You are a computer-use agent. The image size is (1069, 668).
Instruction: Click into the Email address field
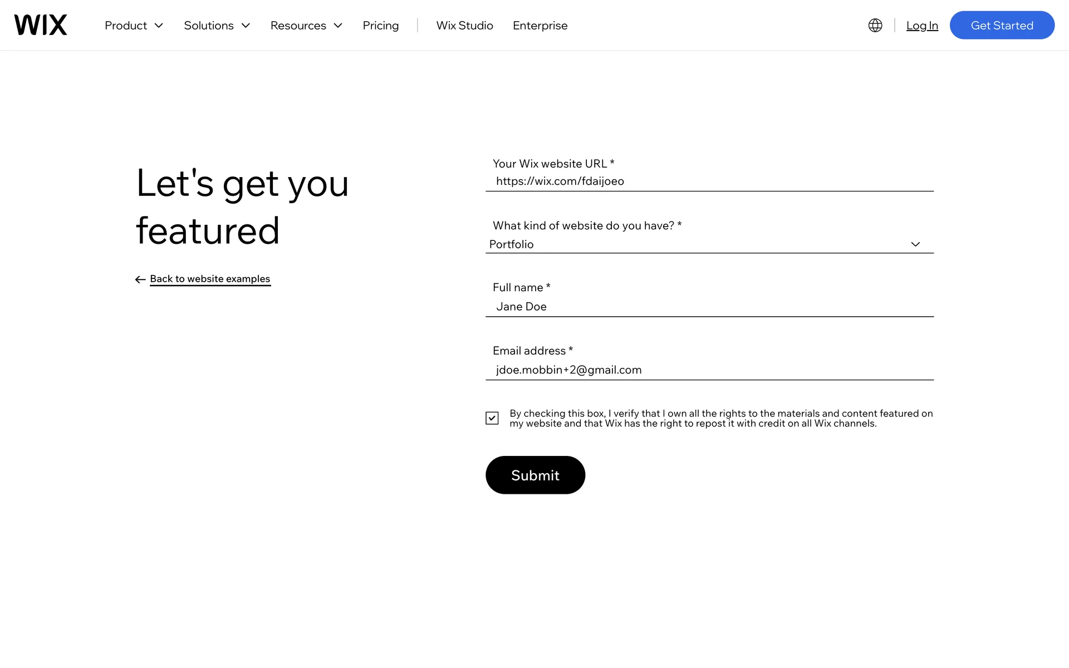(x=709, y=370)
